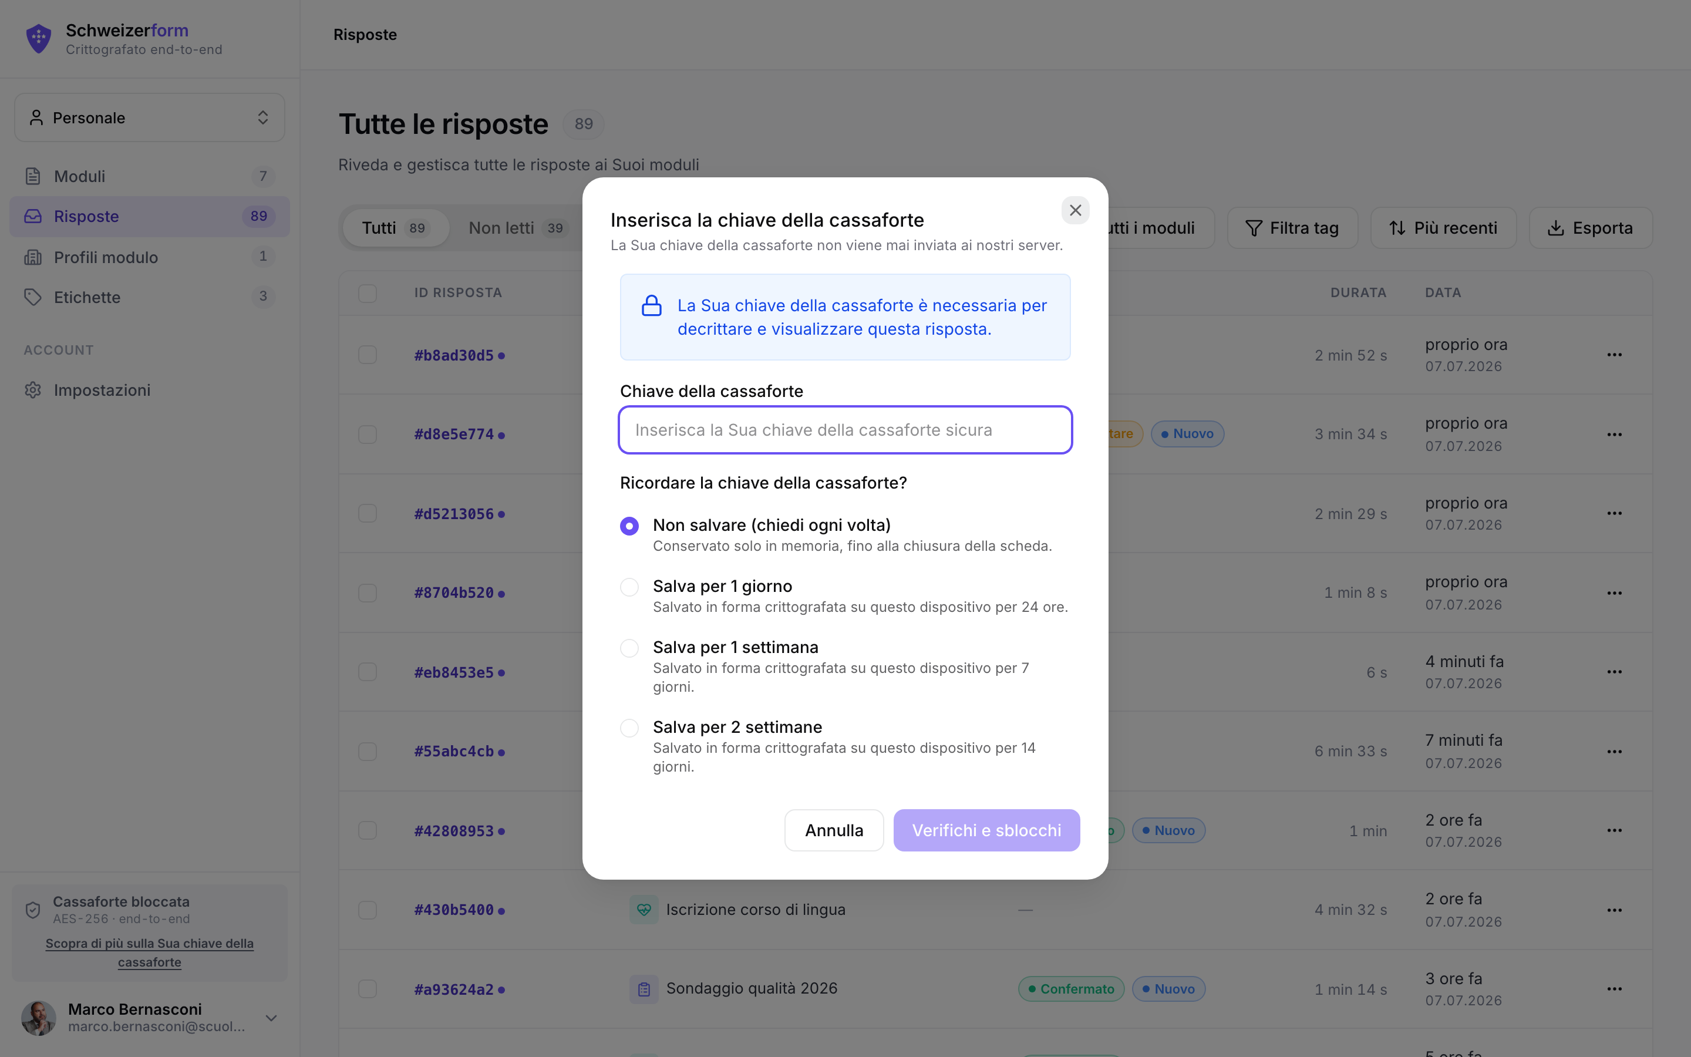
Task: Click the Nuovo badge on row 3 min 34 s
Action: point(1187,434)
